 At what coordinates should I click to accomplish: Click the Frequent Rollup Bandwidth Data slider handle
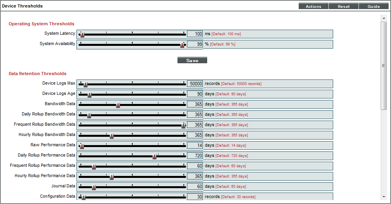[x=183, y=126]
